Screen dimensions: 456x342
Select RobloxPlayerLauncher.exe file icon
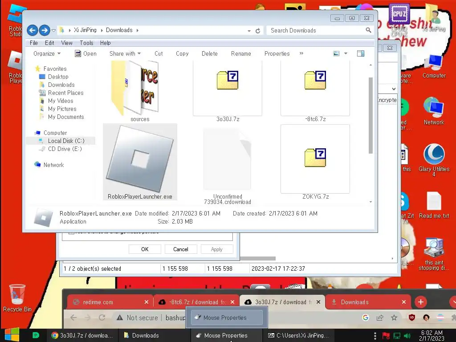[140, 159]
